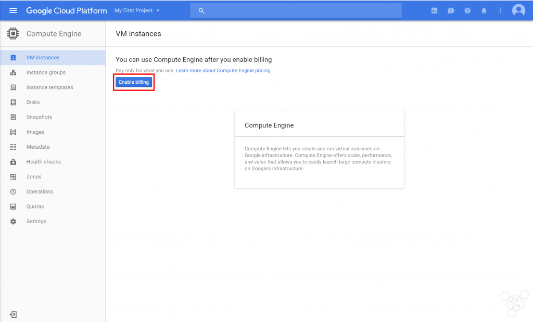533x322 pixels.
Task: Click the Snapshots sidebar icon
Action: coord(13,117)
